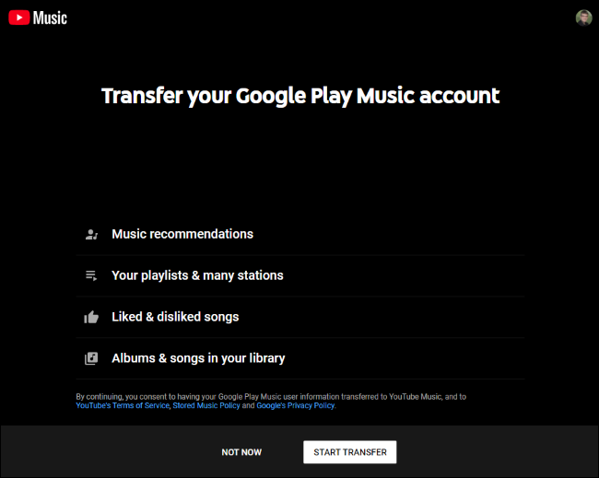Open YouTube's Terms of Service link
This screenshot has width=599, height=478.
click(123, 405)
